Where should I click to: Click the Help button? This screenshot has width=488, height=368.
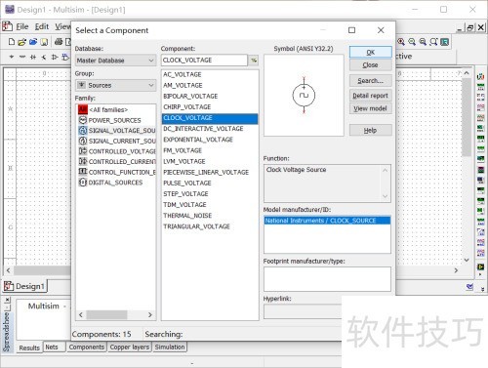(x=371, y=131)
